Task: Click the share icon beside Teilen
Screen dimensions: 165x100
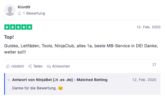Action: click(x=30, y=66)
